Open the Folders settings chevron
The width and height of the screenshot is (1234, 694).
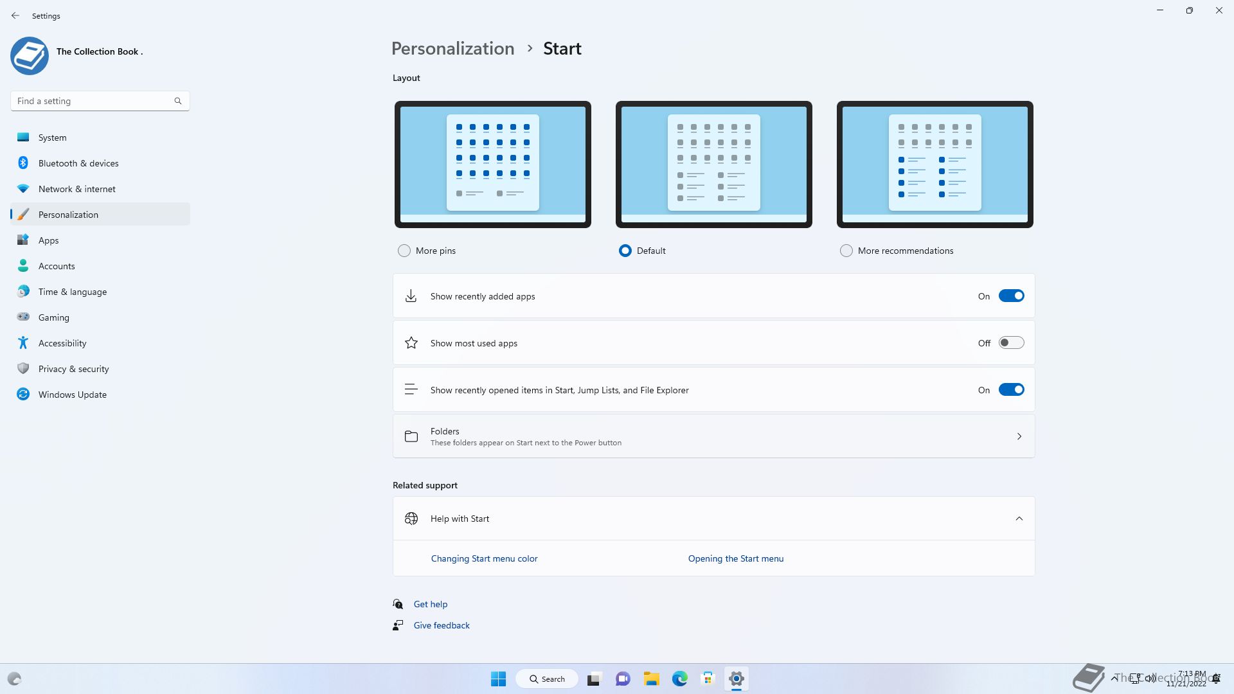point(1019,436)
